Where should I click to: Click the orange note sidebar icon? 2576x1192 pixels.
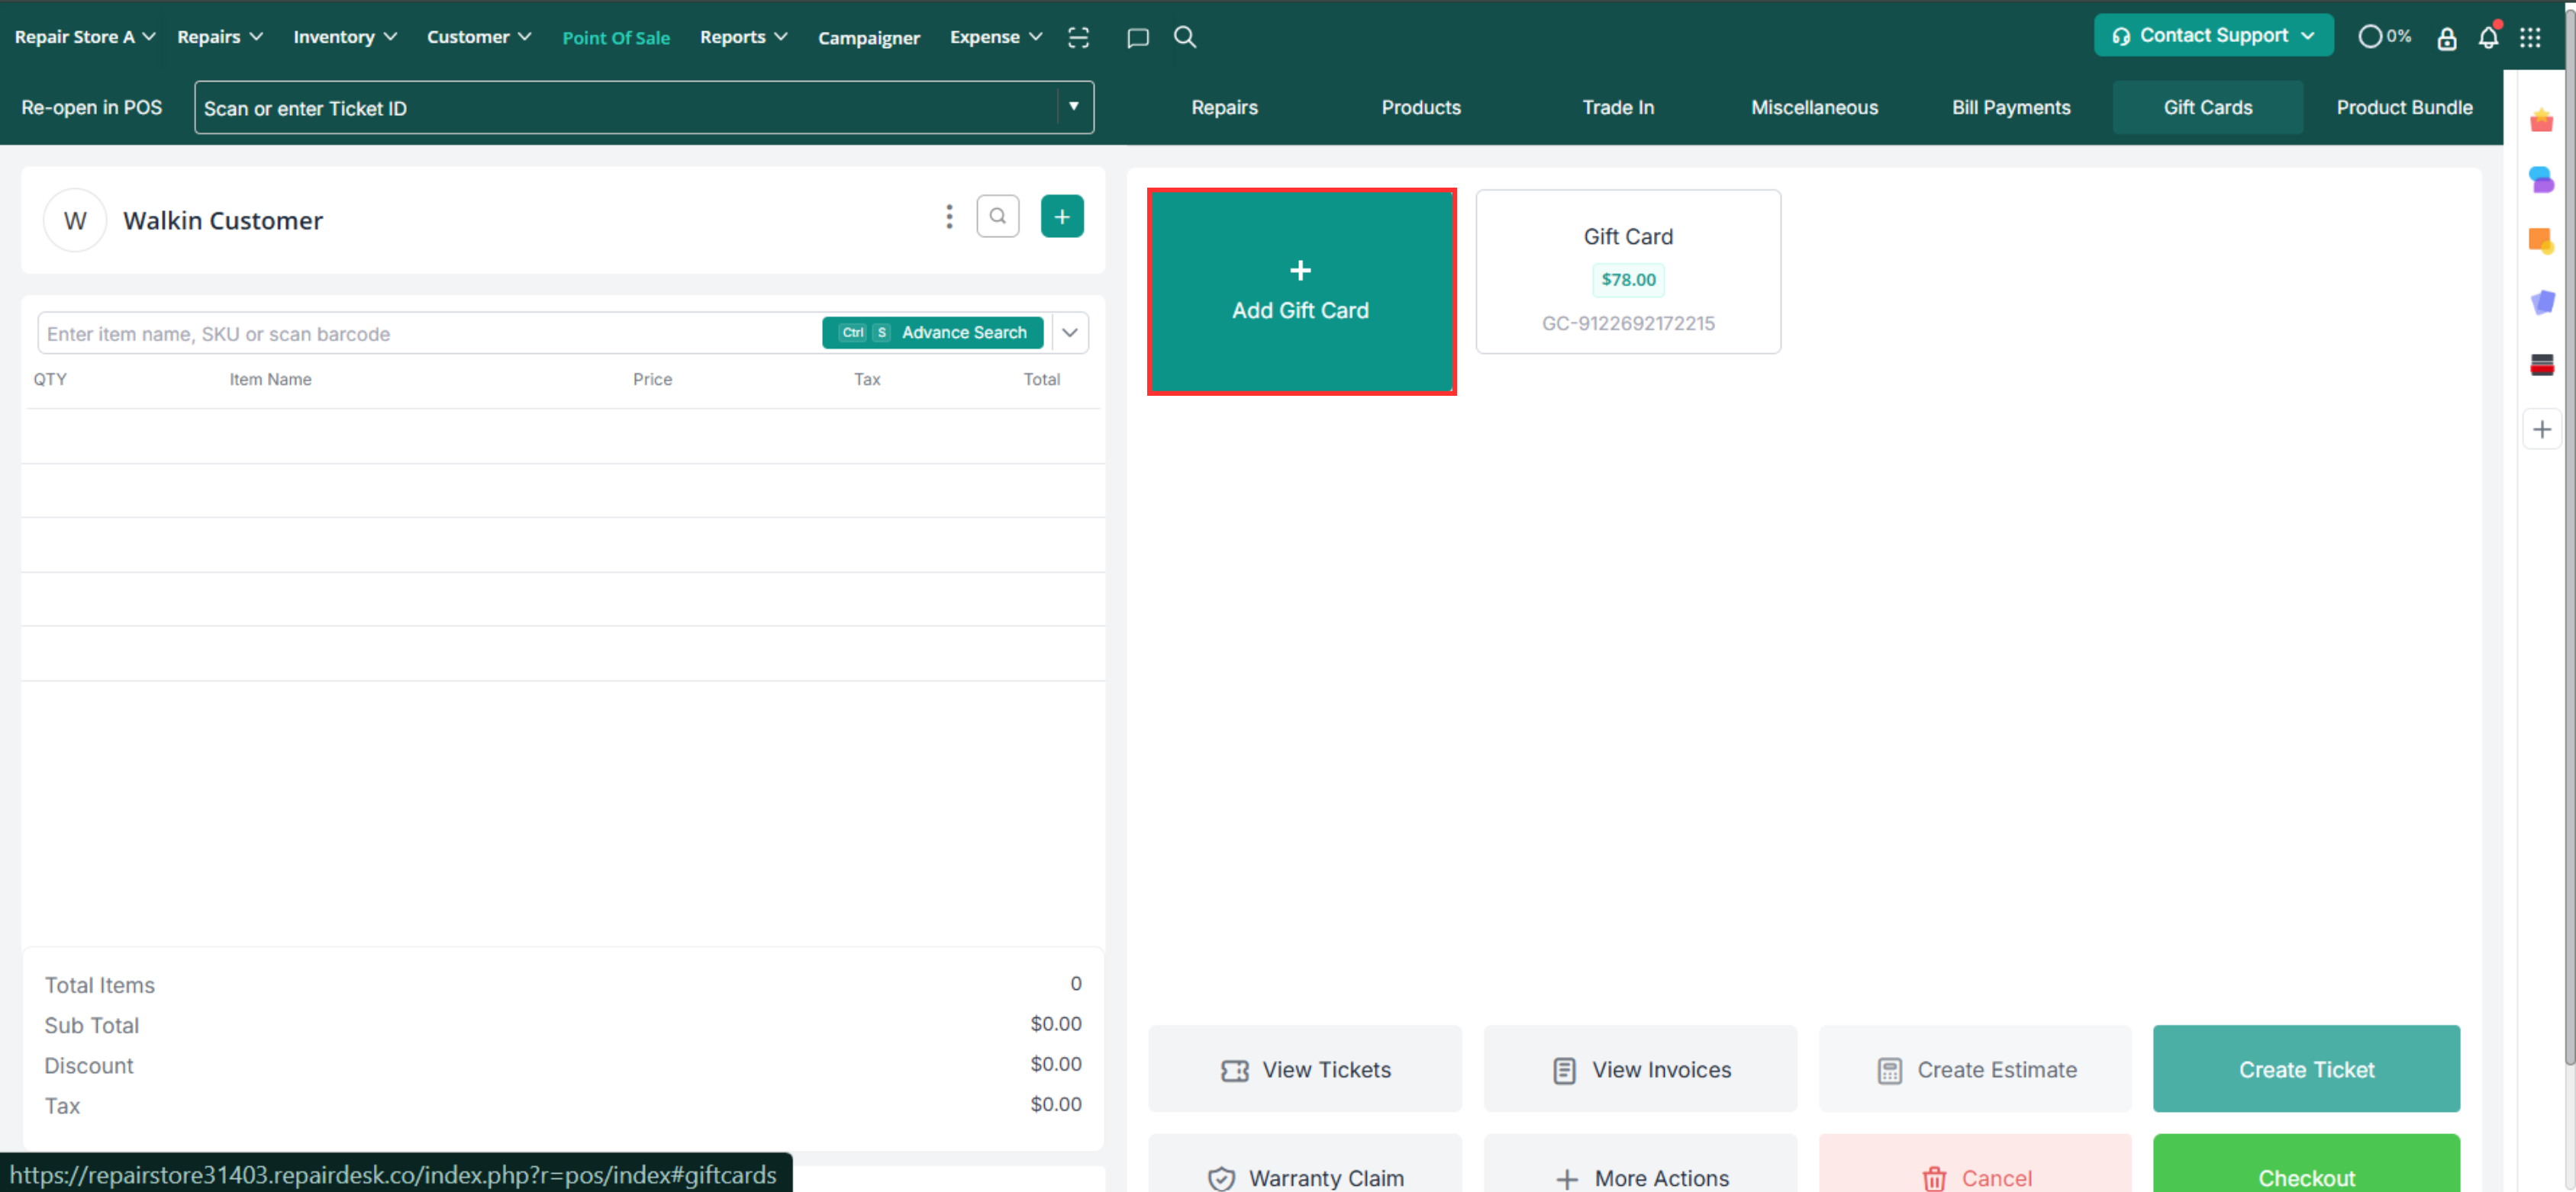(x=2541, y=241)
